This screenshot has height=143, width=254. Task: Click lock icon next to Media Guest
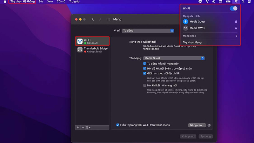236,22
